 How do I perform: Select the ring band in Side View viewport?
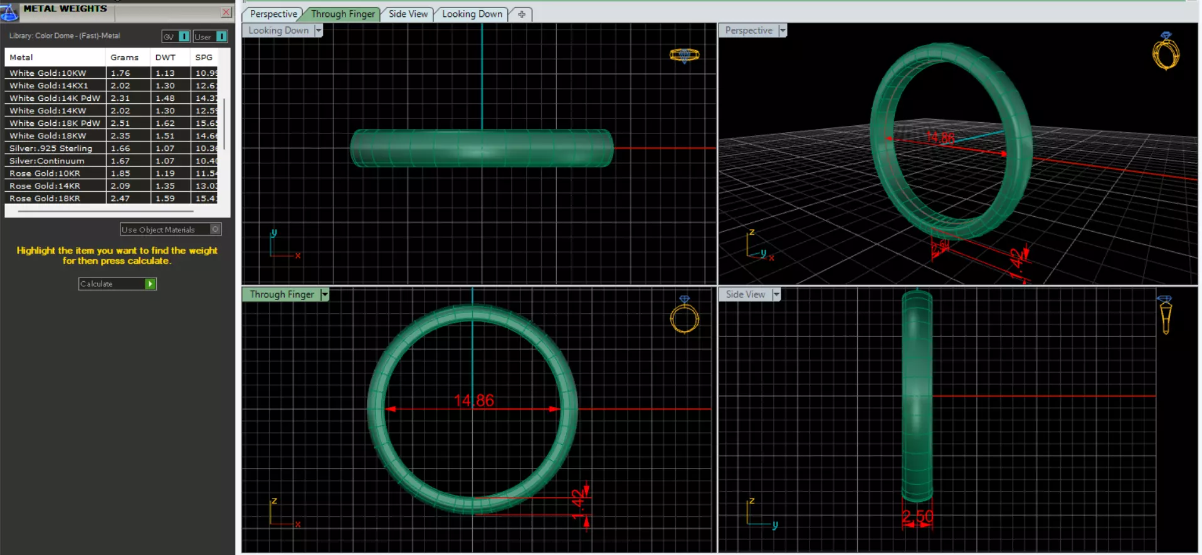(917, 396)
